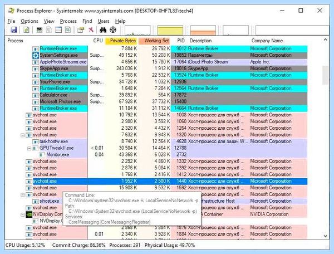The width and height of the screenshot is (334, 254).
Task: Open the Options menu
Action: [x=30, y=21]
